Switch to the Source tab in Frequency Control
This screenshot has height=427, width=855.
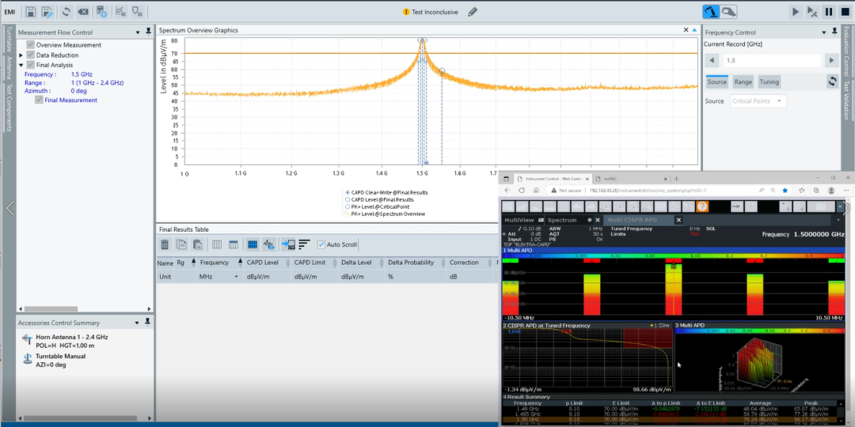pyautogui.click(x=716, y=81)
